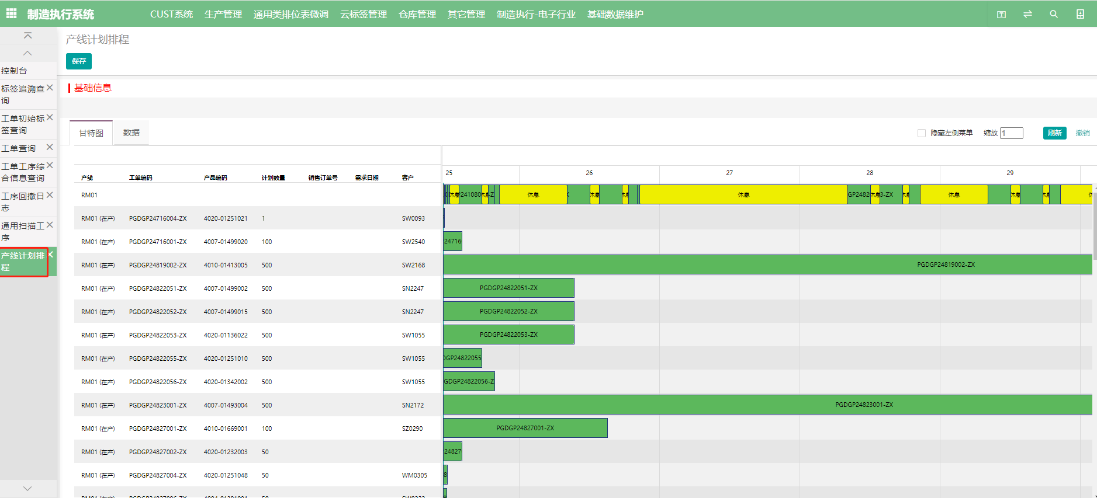
Task: Click the download panel icon in header
Action: click(1080, 14)
